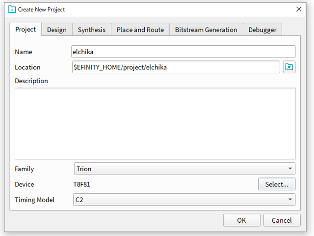The width and height of the screenshot is (314, 236).
Task: Click the Create New Project title bar icon
Action: (12, 9)
